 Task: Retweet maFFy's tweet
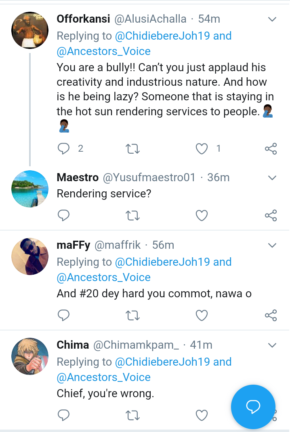coord(133,315)
